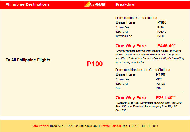
Task: Click the P261.40 one way fare
Action: point(166,98)
